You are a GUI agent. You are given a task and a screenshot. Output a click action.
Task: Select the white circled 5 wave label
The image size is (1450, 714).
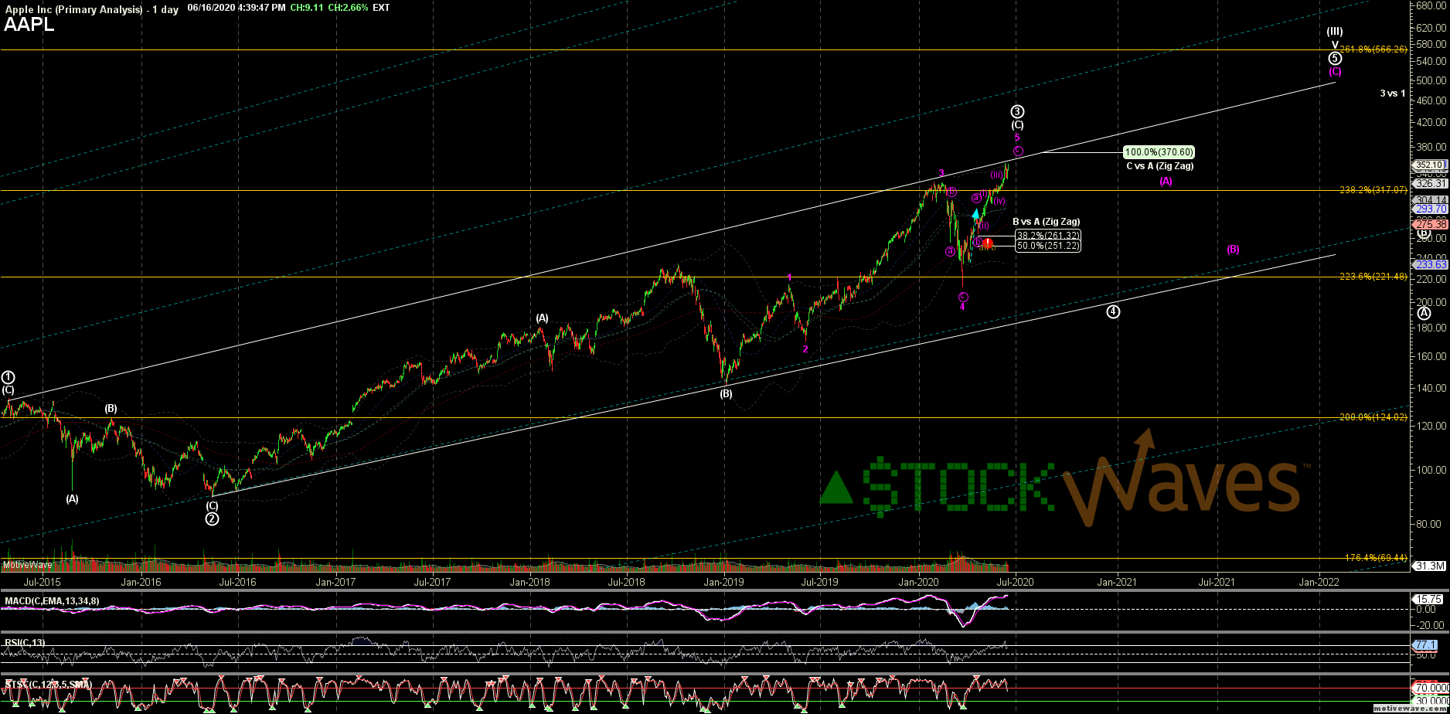tap(1335, 58)
